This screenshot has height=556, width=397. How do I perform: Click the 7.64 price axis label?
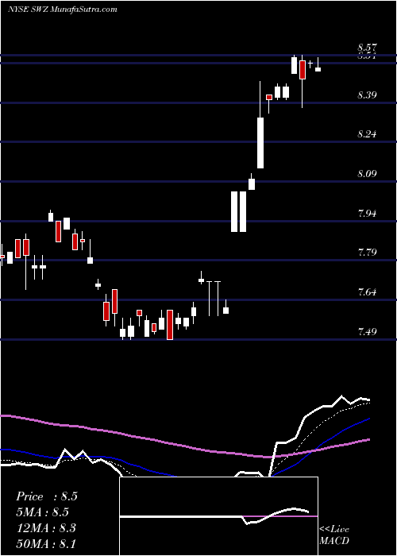click(367, 292)
